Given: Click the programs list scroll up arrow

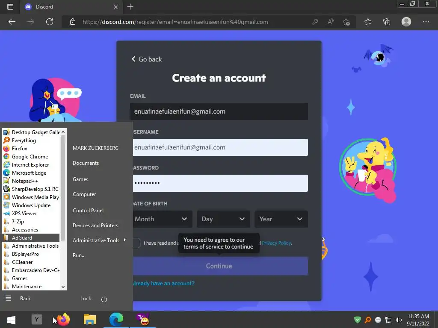Looking at the screenshot, I should [x=63, y=132].
